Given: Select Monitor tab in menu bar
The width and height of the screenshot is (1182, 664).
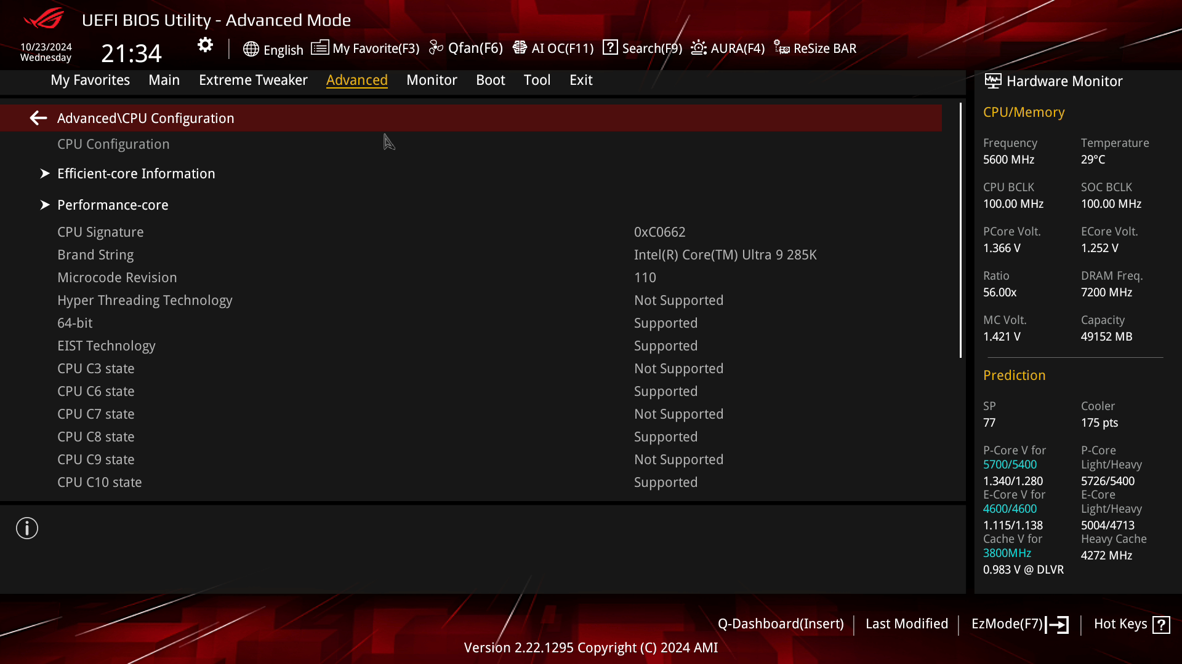Looking at the screenshot, I should 431,79.
